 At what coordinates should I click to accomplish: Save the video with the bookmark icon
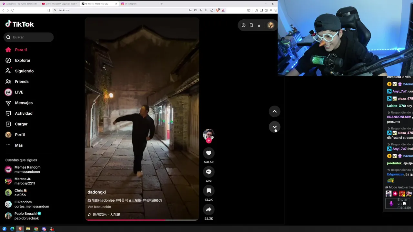click(x=209, y=191)
